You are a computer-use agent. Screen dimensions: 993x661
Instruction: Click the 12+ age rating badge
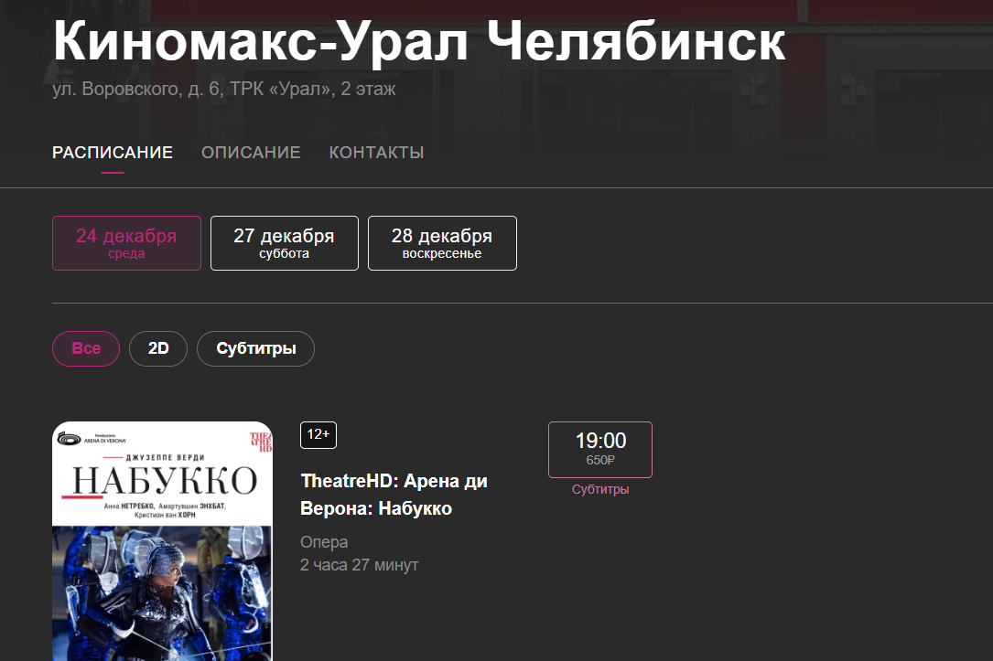click(x=318, y=434)
